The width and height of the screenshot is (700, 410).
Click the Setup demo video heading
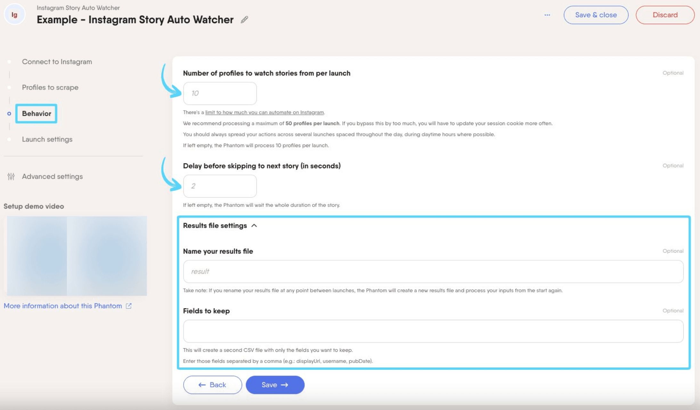(34, 206)
